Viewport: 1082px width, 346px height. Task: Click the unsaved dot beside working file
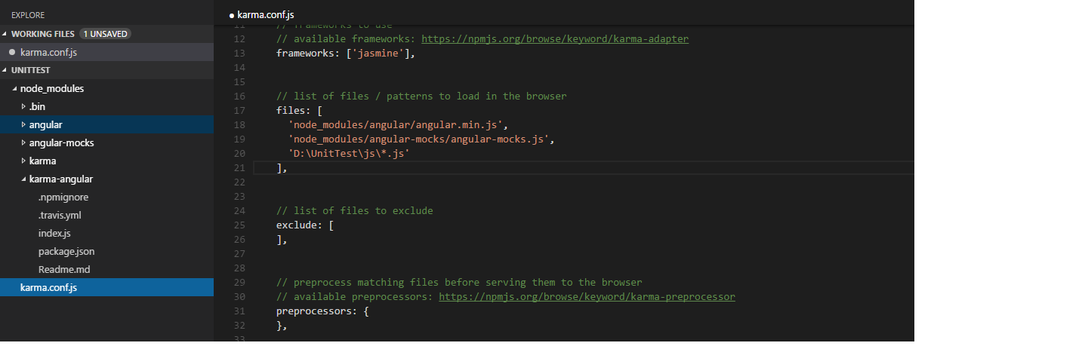(12, 52)
